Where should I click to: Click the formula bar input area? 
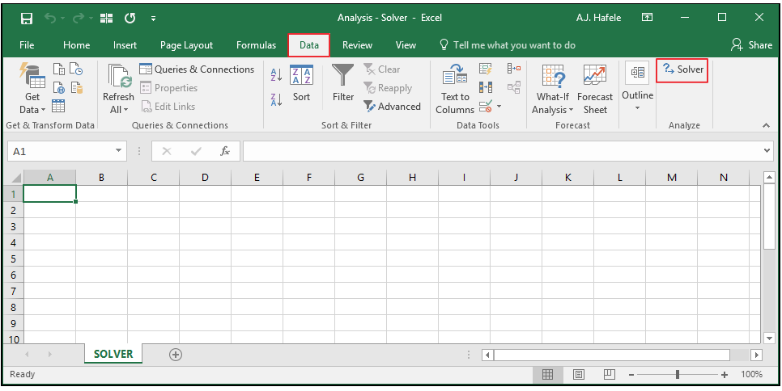click(x=502, y=151)
